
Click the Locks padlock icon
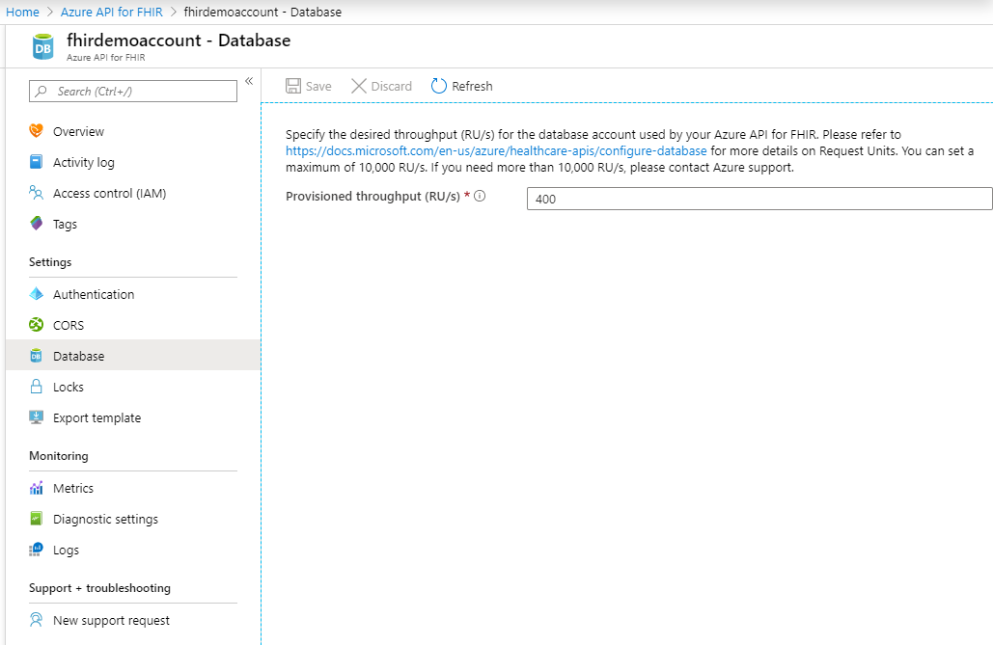37,387
